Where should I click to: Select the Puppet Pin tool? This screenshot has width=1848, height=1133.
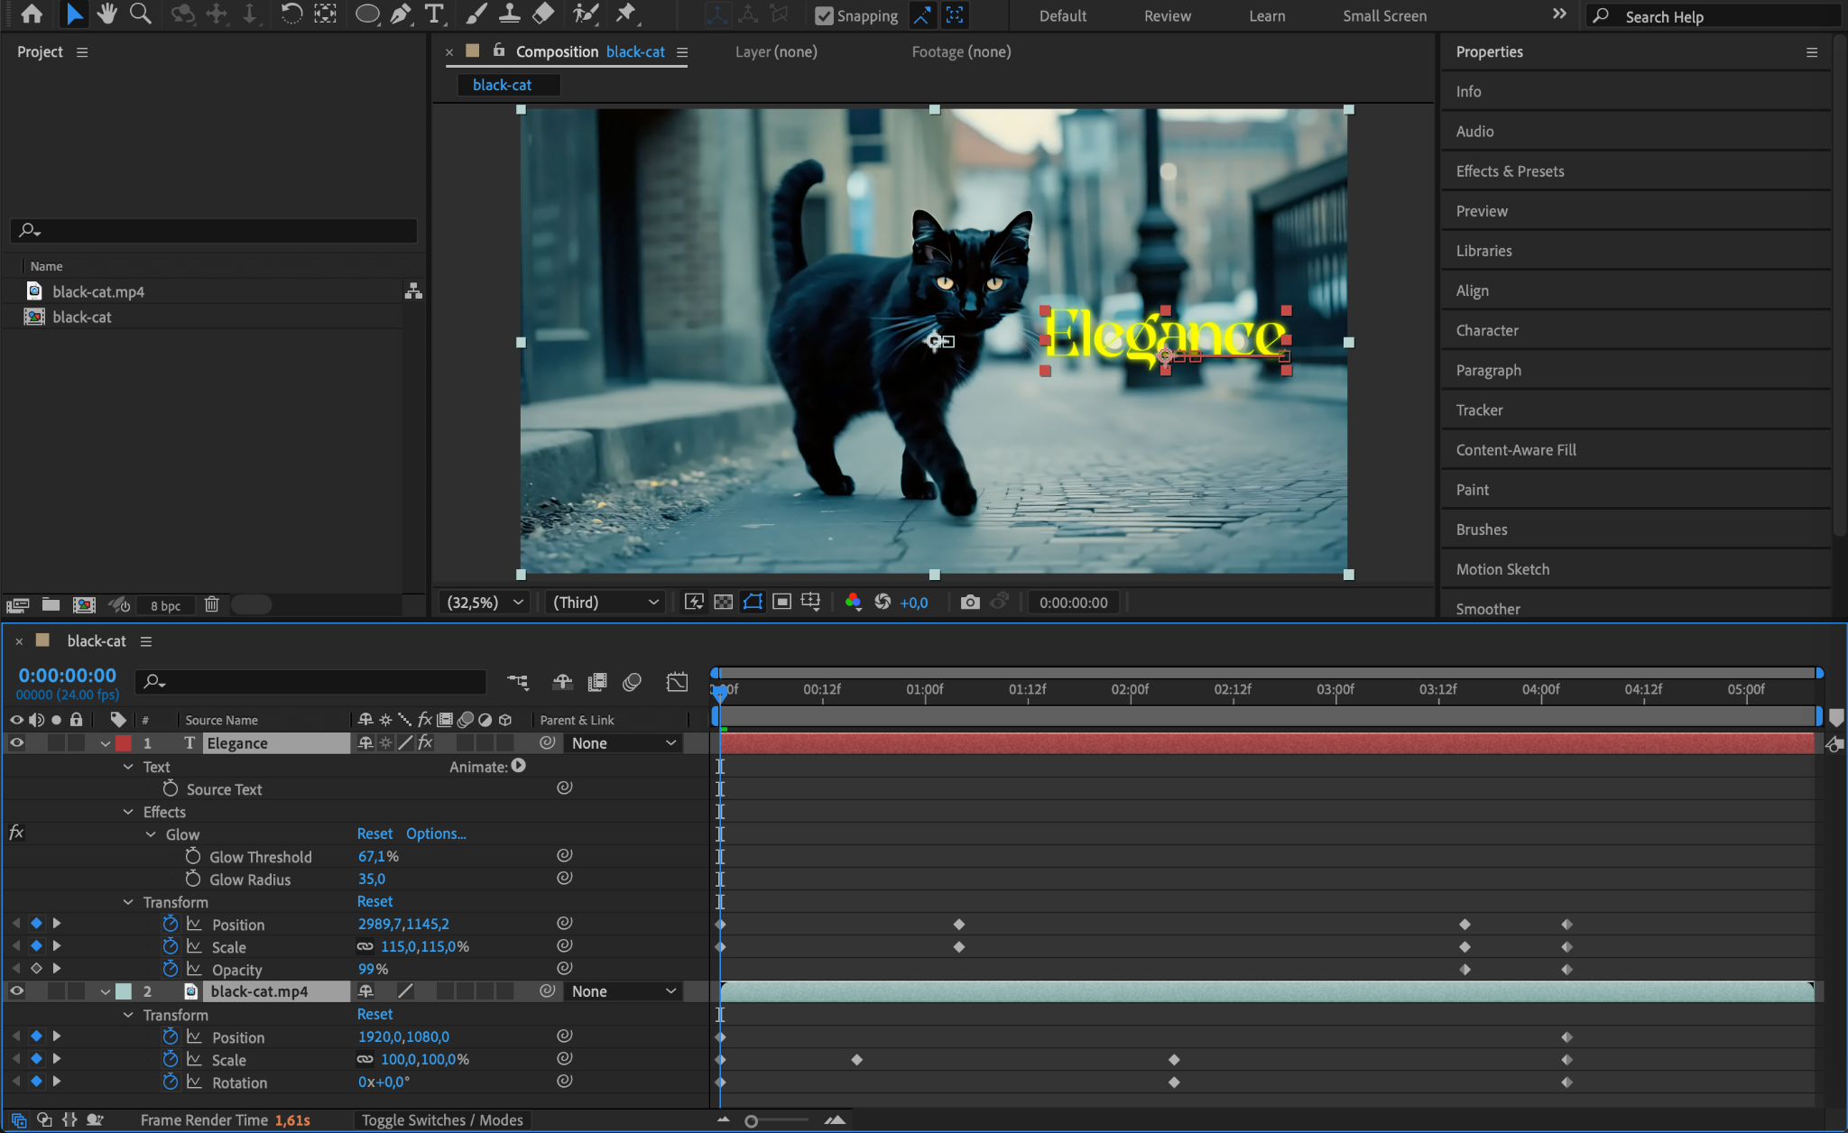[625, 14]
